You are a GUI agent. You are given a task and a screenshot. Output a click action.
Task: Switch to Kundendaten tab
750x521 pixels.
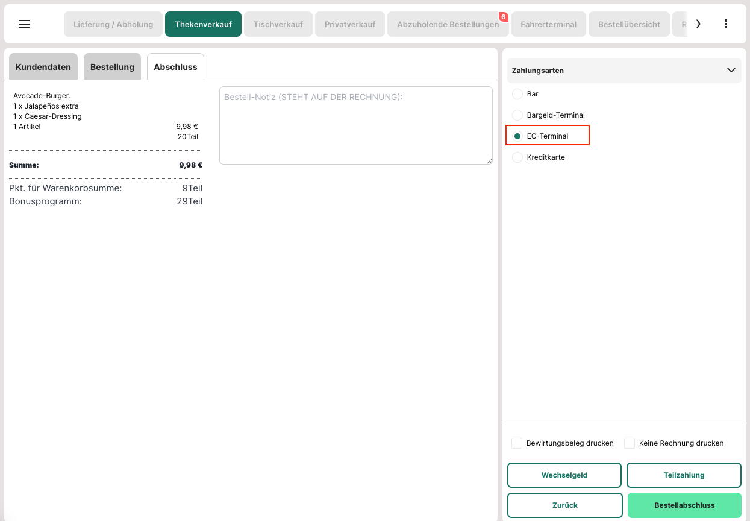tap(43, 67)
